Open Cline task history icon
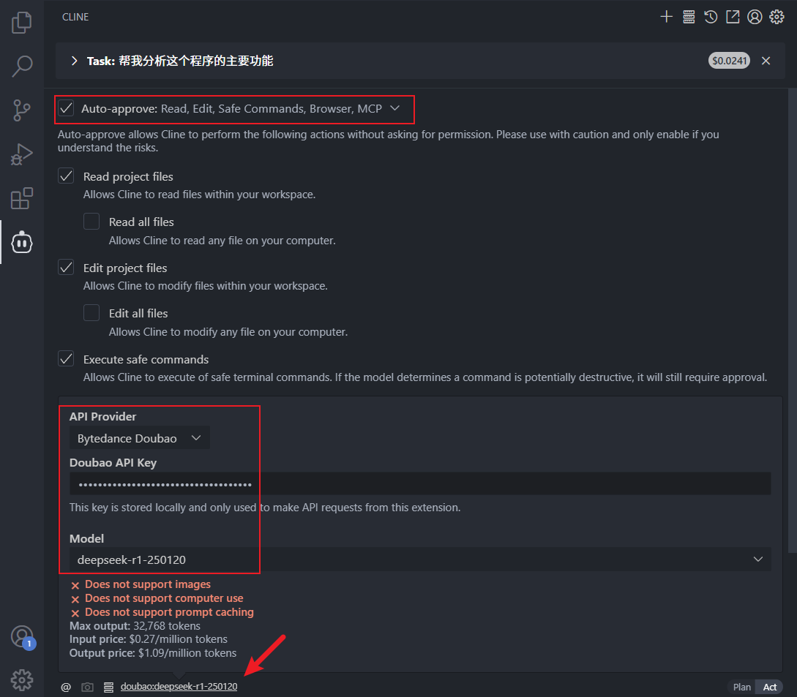Image resolution: width=797 pixels, height=697 pixels. 710,17
